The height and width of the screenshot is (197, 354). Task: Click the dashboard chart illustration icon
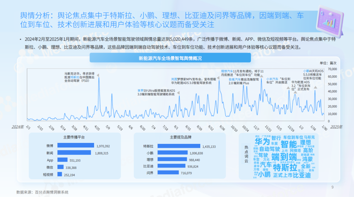pos(330,22)
